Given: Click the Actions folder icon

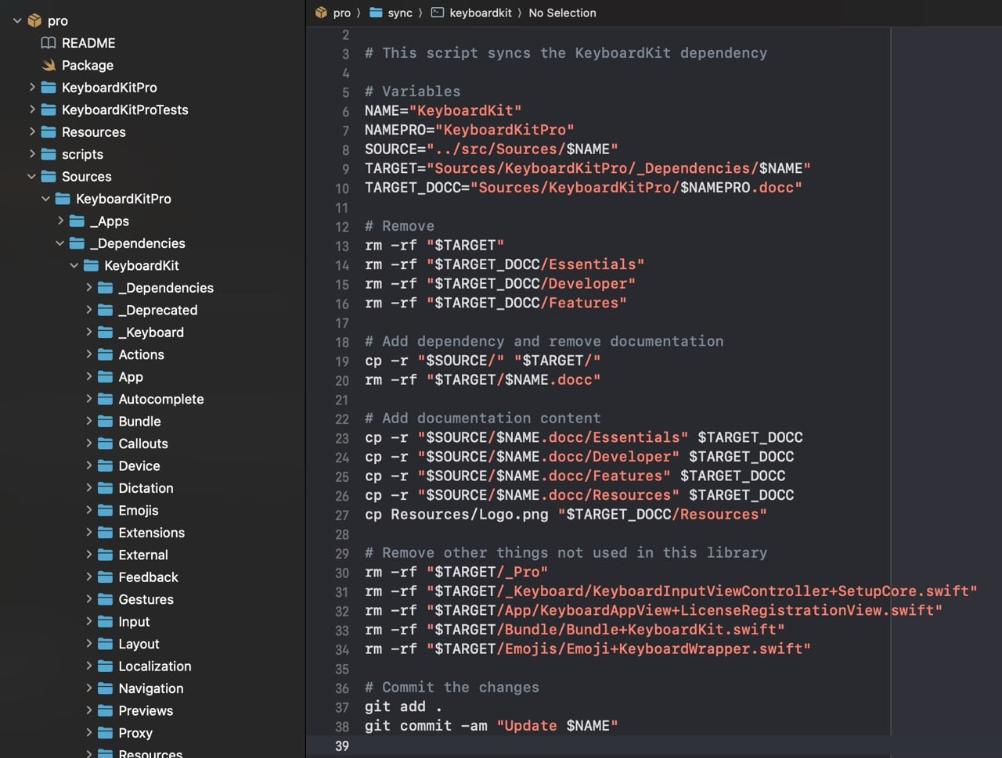Looking at the screenshot, I should point(105,355).
